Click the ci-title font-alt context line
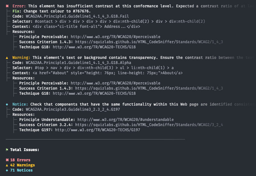 pos(86,27)
